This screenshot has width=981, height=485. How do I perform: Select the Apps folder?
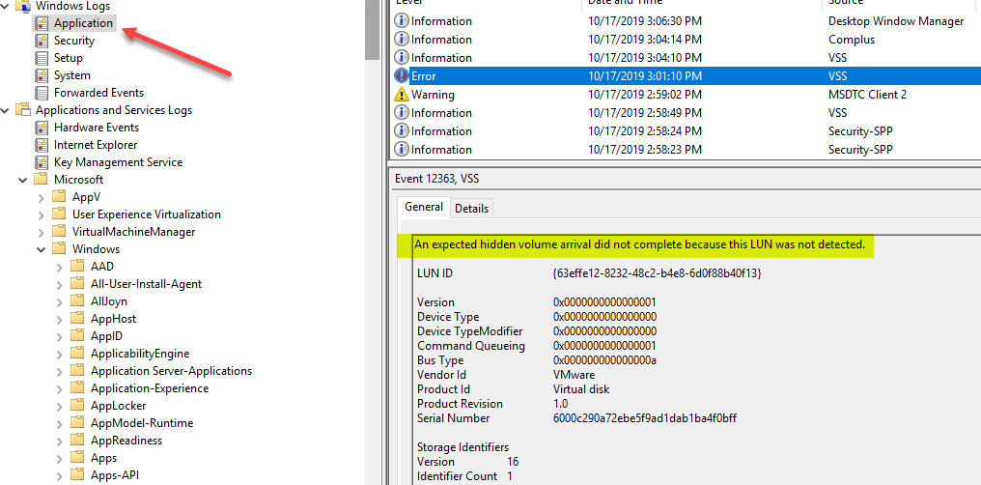(x=104, y=458)
